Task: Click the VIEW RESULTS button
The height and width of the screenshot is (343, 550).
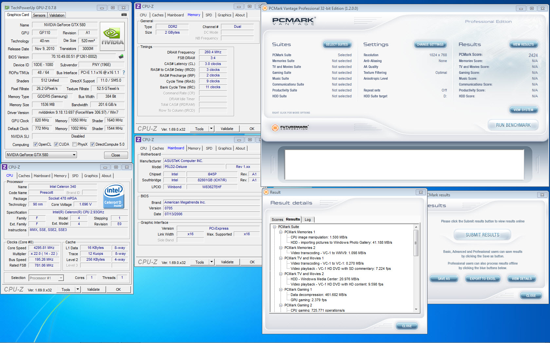Action: click(x=523, y=44)
